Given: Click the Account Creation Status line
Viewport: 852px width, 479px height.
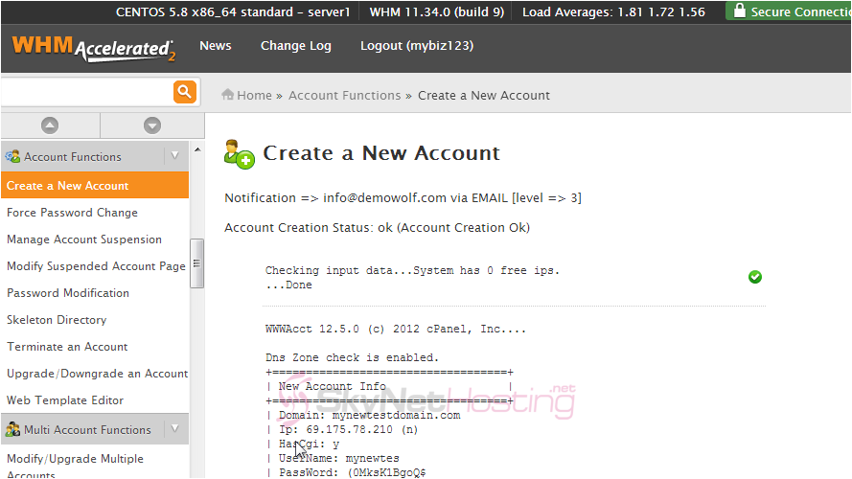Looking at the screenshot, I should (x=377, y=228).
